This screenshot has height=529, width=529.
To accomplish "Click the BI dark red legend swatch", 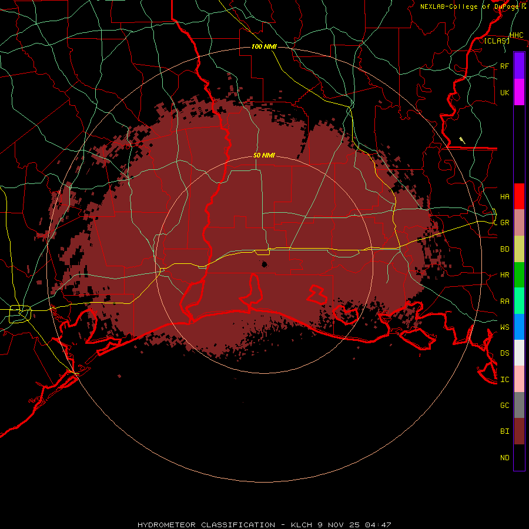I will (x=519, y=431).
